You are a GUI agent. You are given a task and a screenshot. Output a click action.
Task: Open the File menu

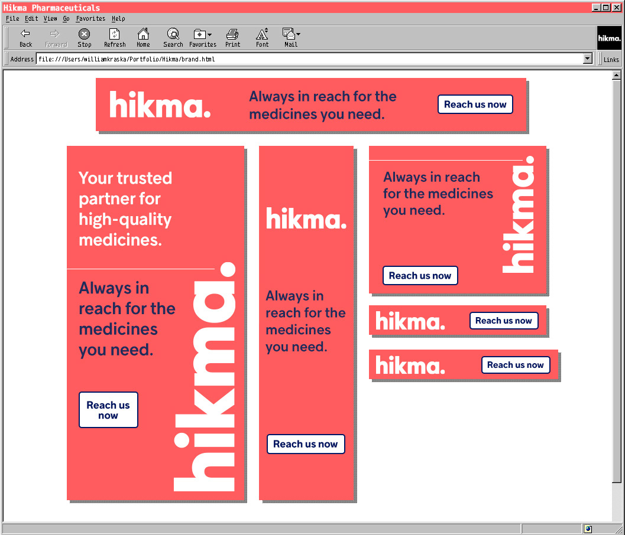tap(12, 18)
